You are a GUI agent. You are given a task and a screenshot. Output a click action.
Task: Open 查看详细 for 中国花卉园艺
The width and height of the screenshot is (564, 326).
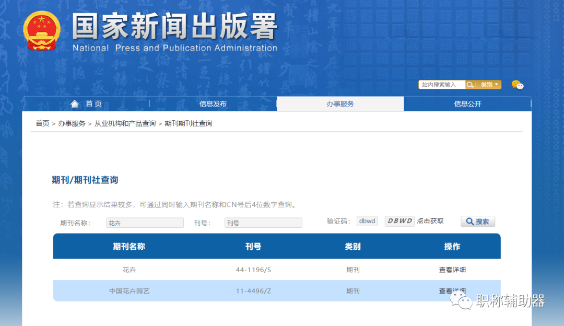click(x=453, y=291)
